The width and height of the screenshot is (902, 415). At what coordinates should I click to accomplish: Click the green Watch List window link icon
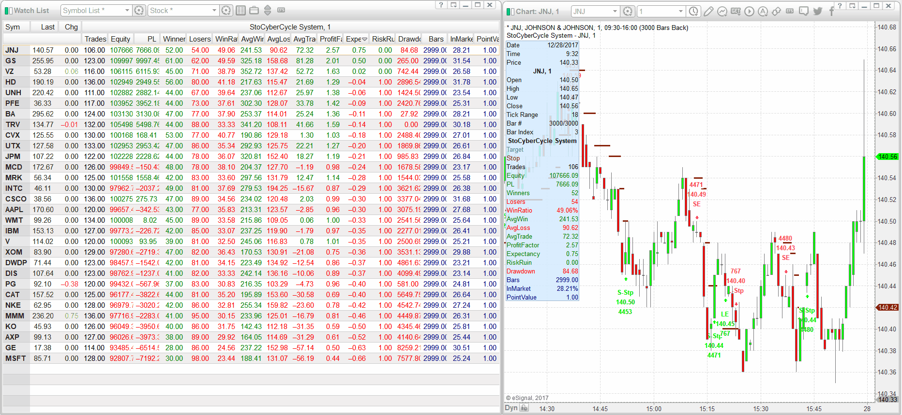(x=8, y=11)
